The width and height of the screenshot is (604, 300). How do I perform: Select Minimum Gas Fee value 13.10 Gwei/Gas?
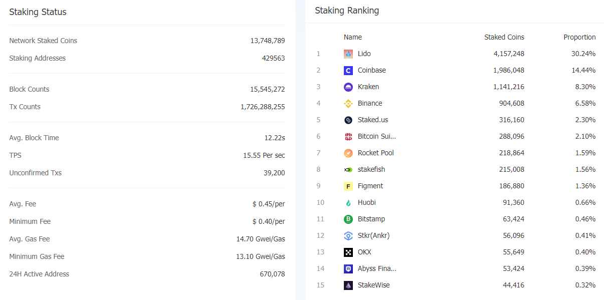pos(261,256)
